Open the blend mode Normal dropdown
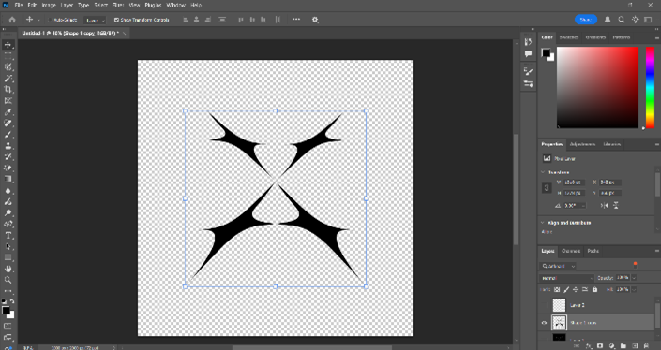 566,278
